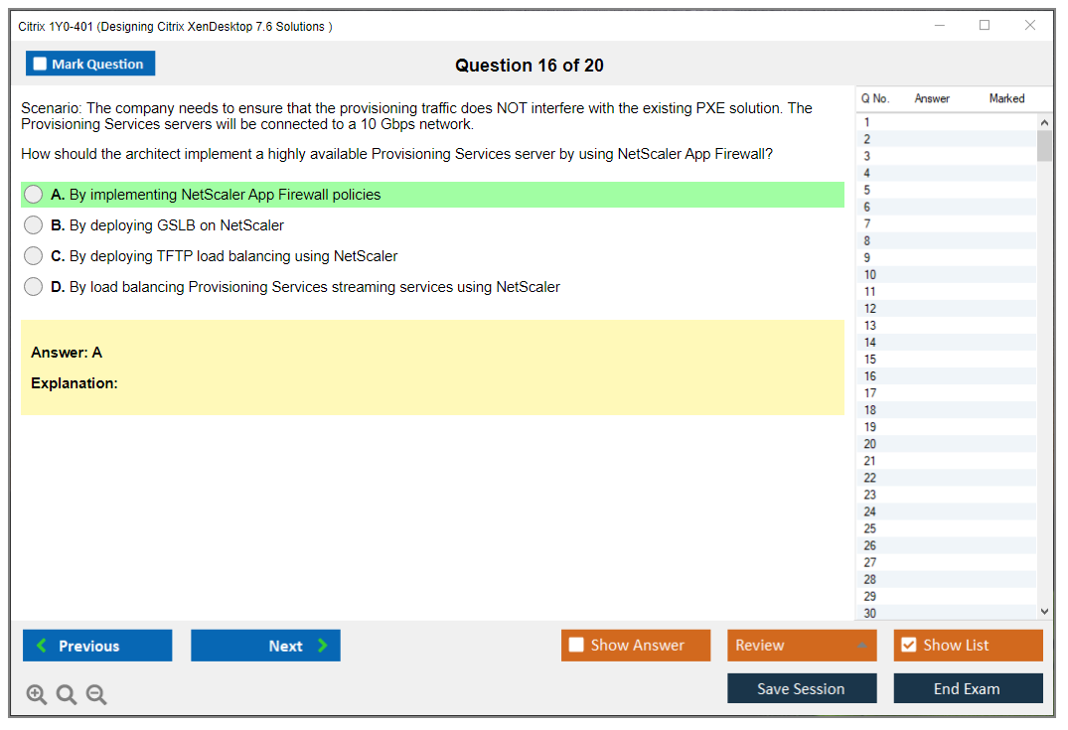Open the Review dropdown menu
1068x730 pixels.
pyautogui.click(x=801, y=646)
